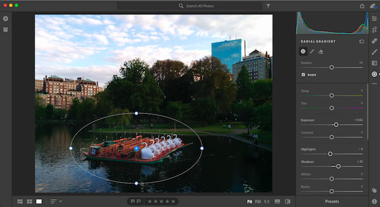Switch to Photo Grid view
Viewport: 380px width, 207px height.
coord(20,201)
